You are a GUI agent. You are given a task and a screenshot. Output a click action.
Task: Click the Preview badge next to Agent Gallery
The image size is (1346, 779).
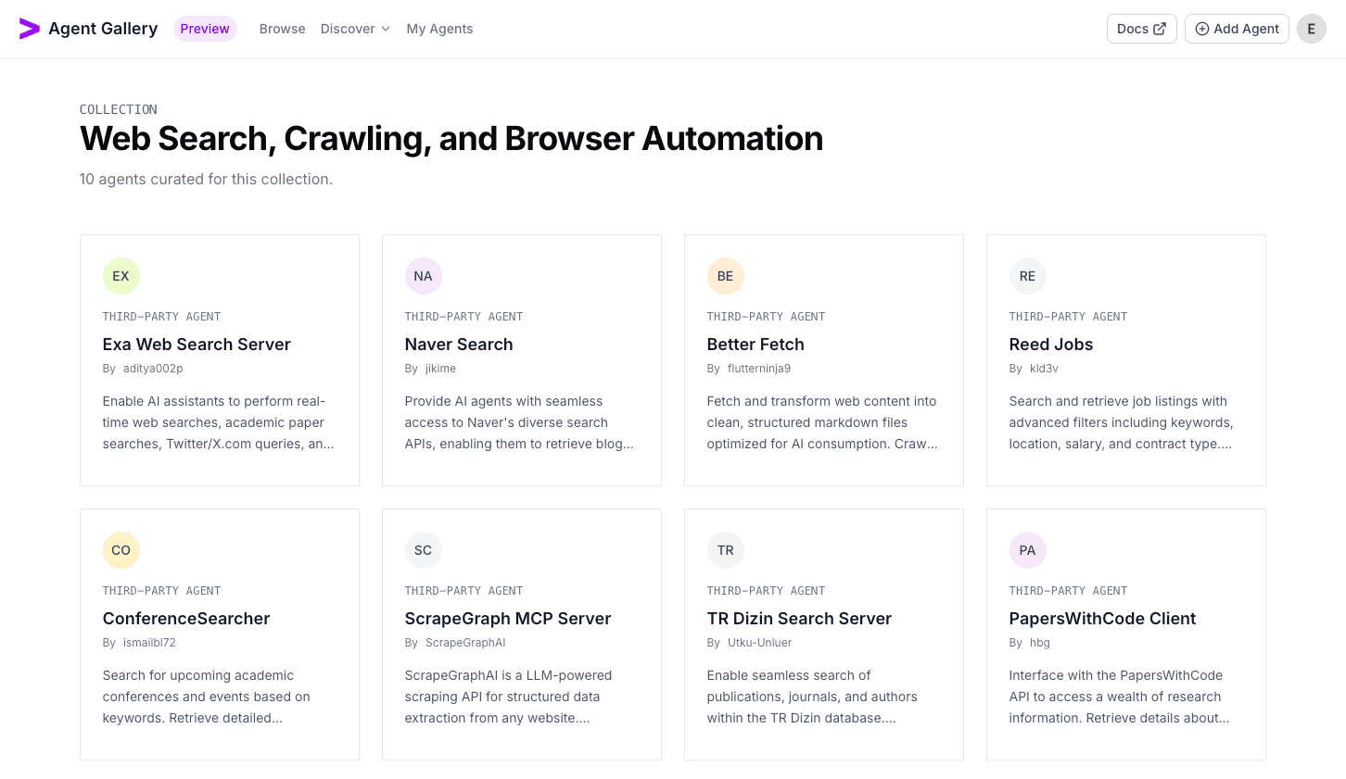[x=204, y=29]
